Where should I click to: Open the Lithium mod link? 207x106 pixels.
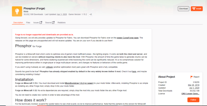pyautogui.click(x=49, y=67)
